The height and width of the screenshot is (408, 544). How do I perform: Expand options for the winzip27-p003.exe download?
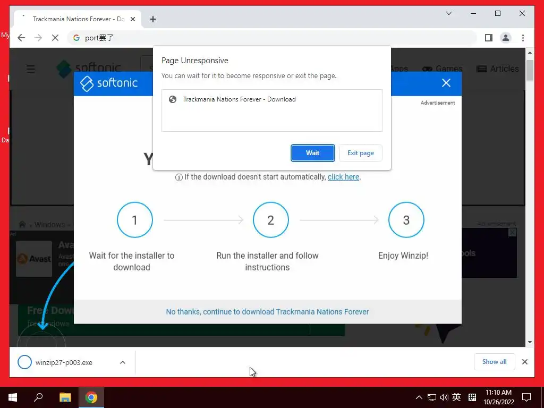point(123,362)
